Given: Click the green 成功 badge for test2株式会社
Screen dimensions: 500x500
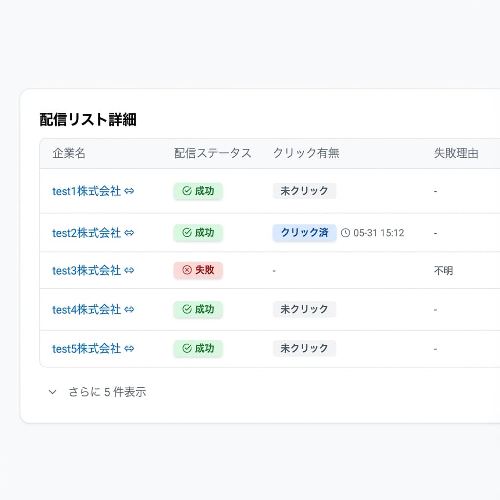Looking at the screenshot, I should coord(198,233).
